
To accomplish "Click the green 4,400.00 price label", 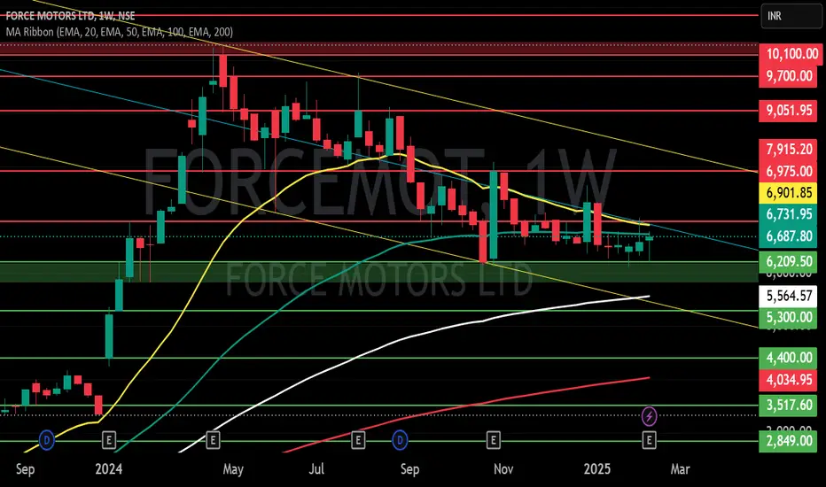I will pyautogui.click(x=788, y=358).
